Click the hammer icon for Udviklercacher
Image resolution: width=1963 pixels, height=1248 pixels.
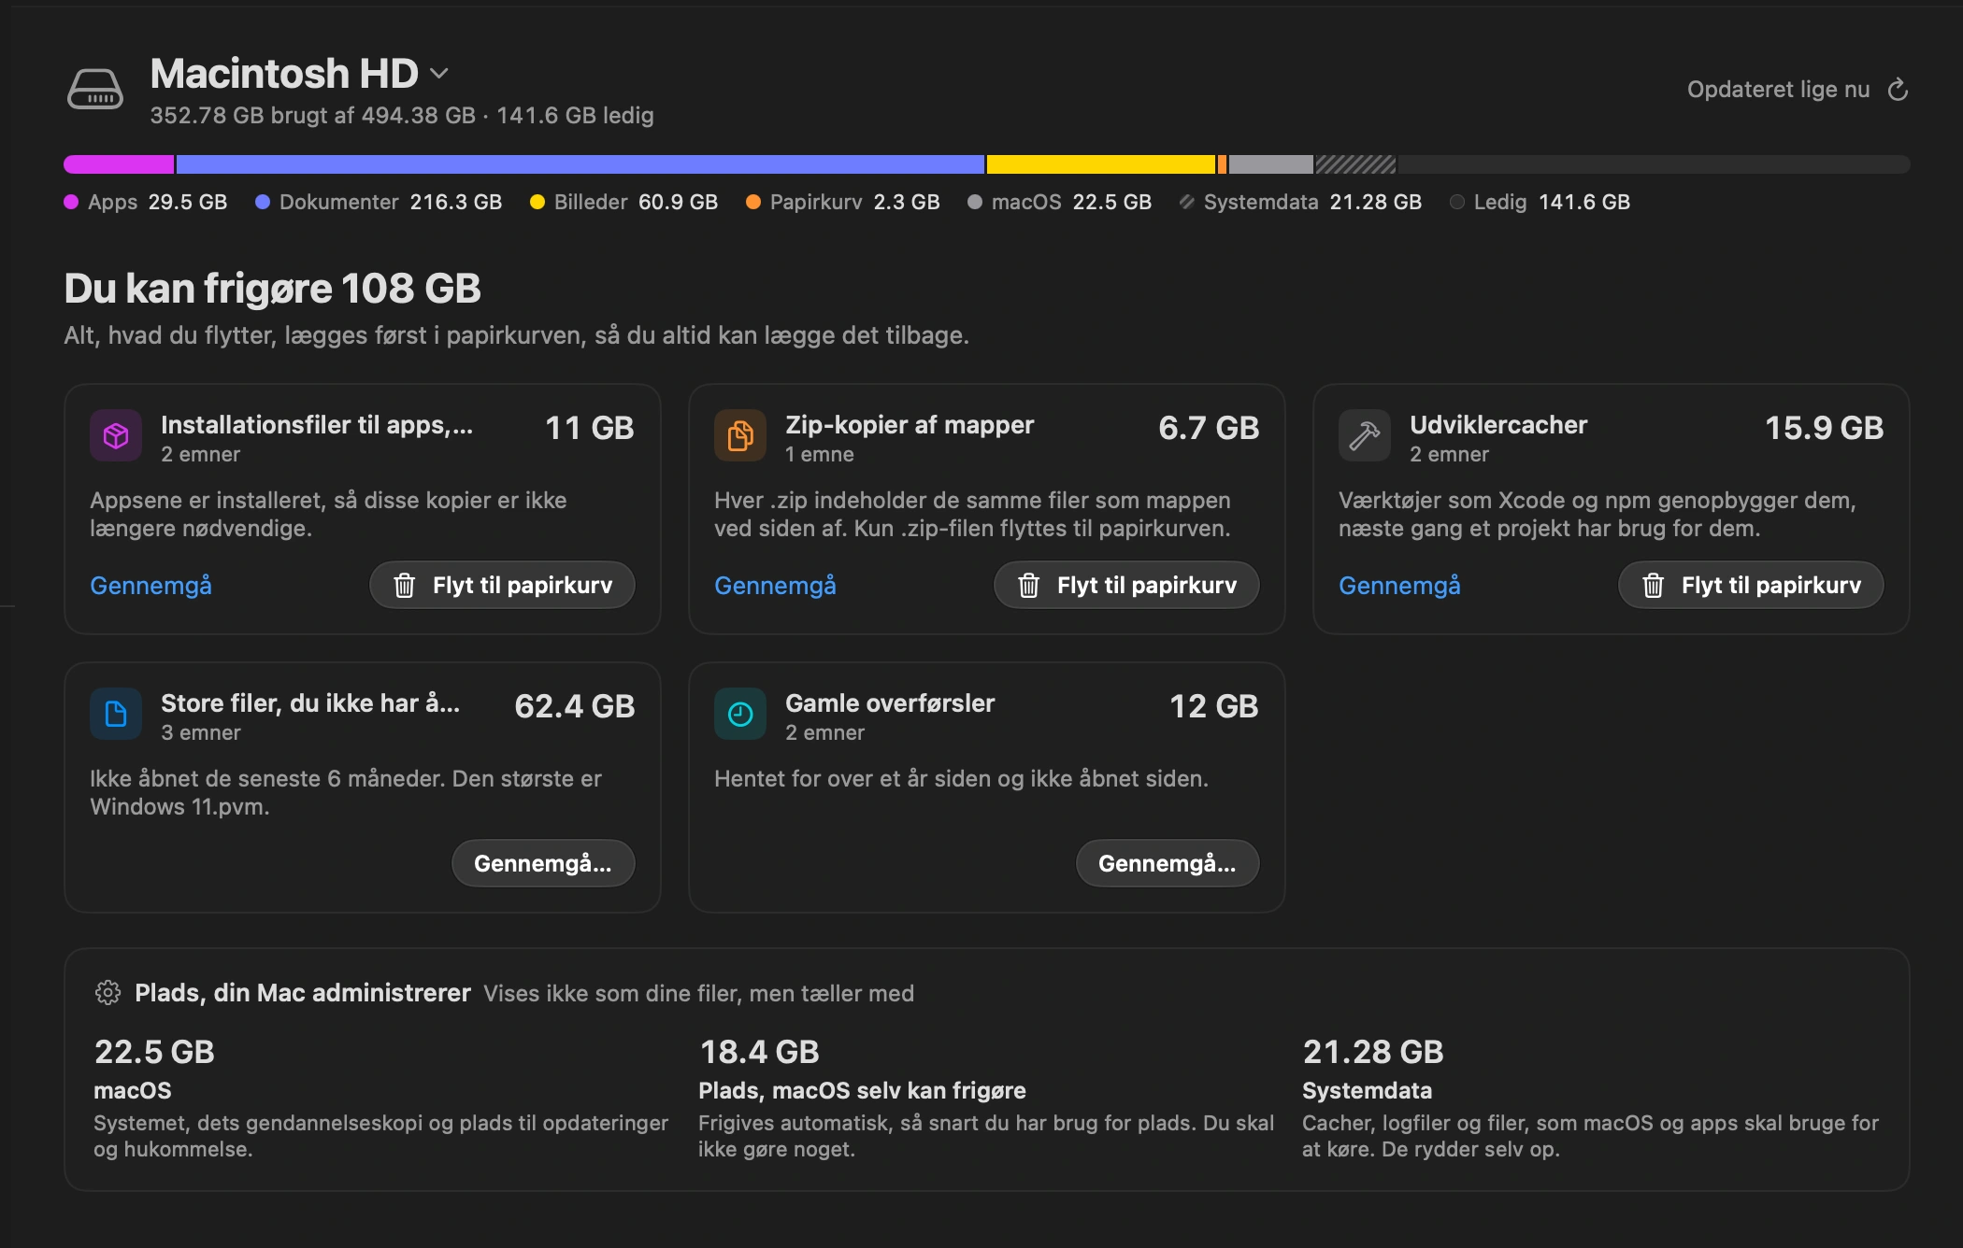(1365, 435)
